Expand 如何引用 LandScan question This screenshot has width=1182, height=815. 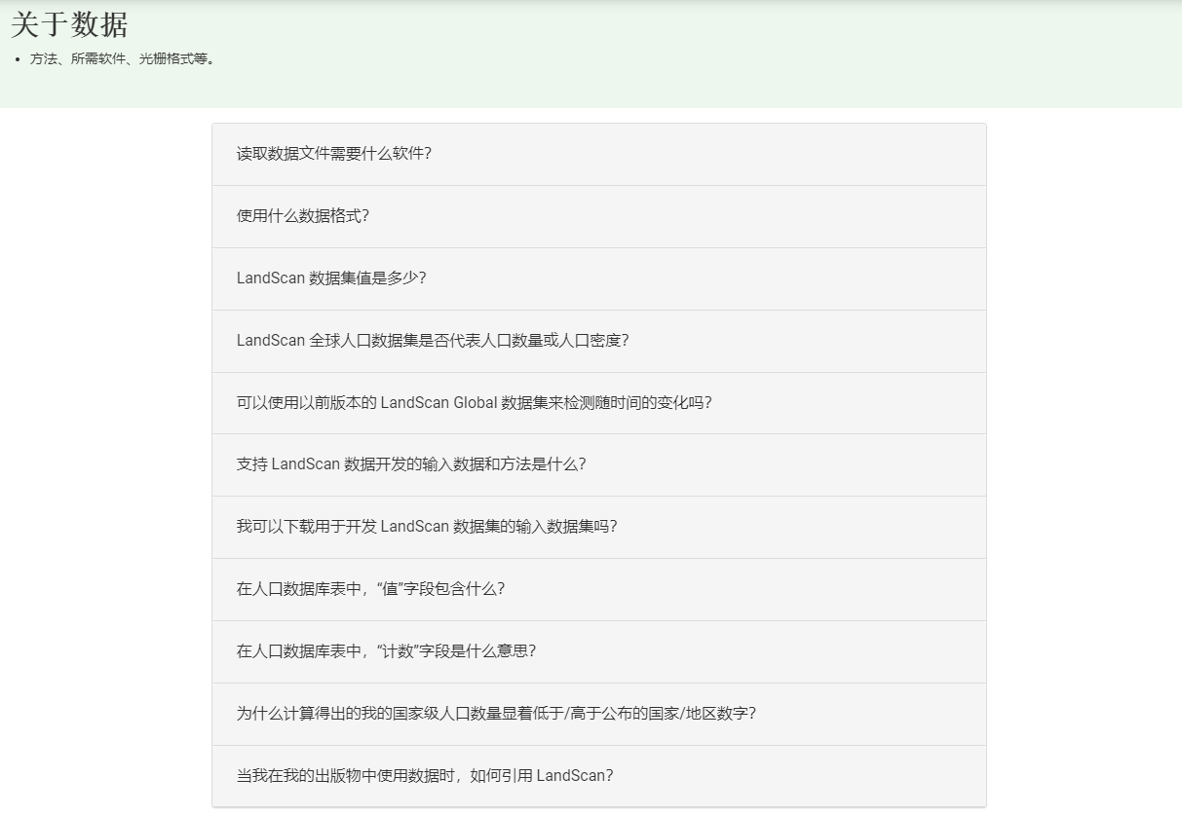pos(598,776)
